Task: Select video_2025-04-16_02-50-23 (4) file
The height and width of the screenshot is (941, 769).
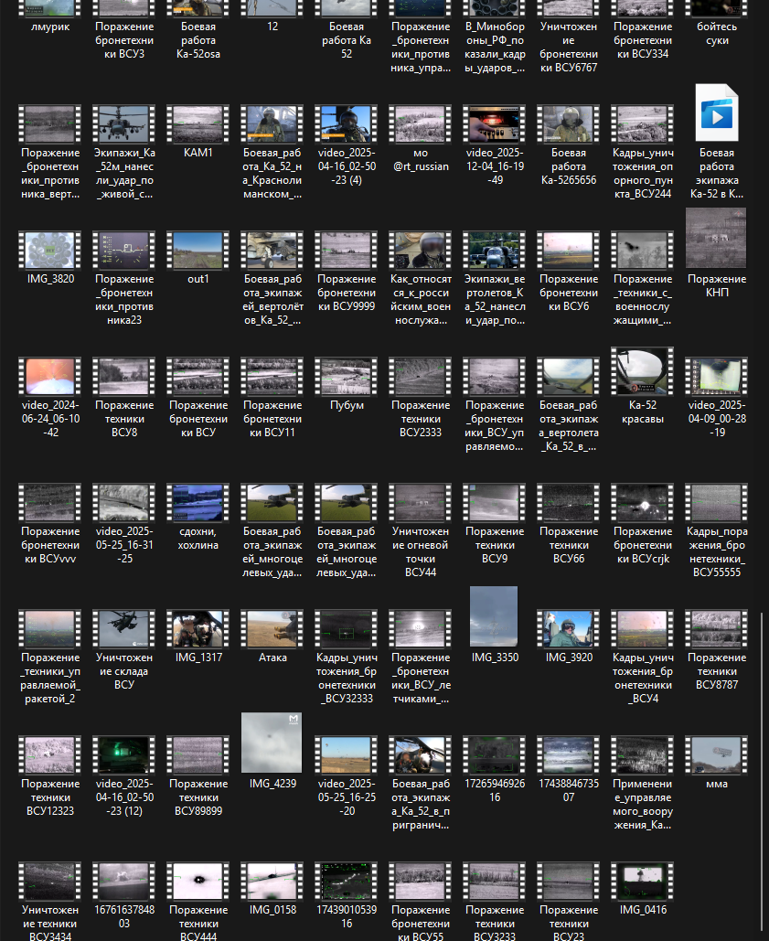Action: point(347,145)
